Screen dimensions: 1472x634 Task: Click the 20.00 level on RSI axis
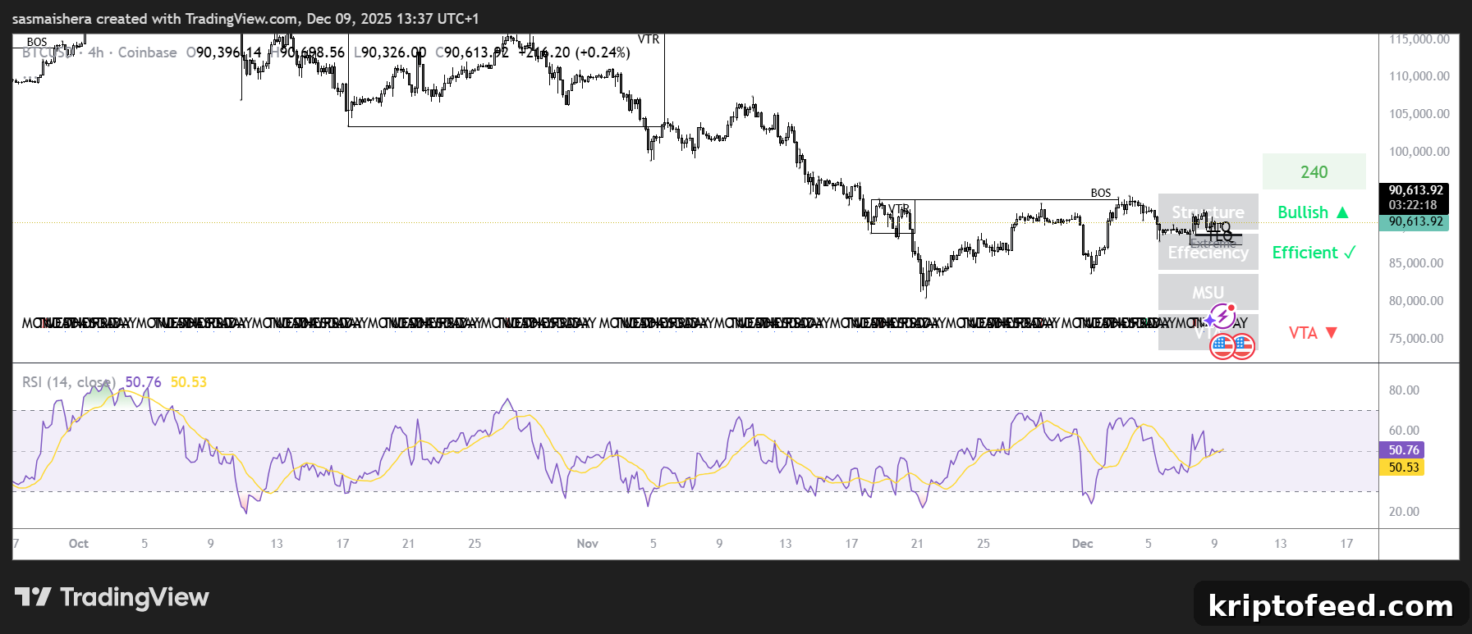(1404, 512)
